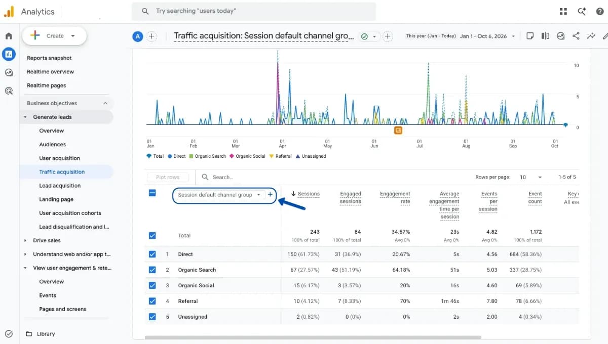Open Reports snapshot

click(x=49, y=58)
